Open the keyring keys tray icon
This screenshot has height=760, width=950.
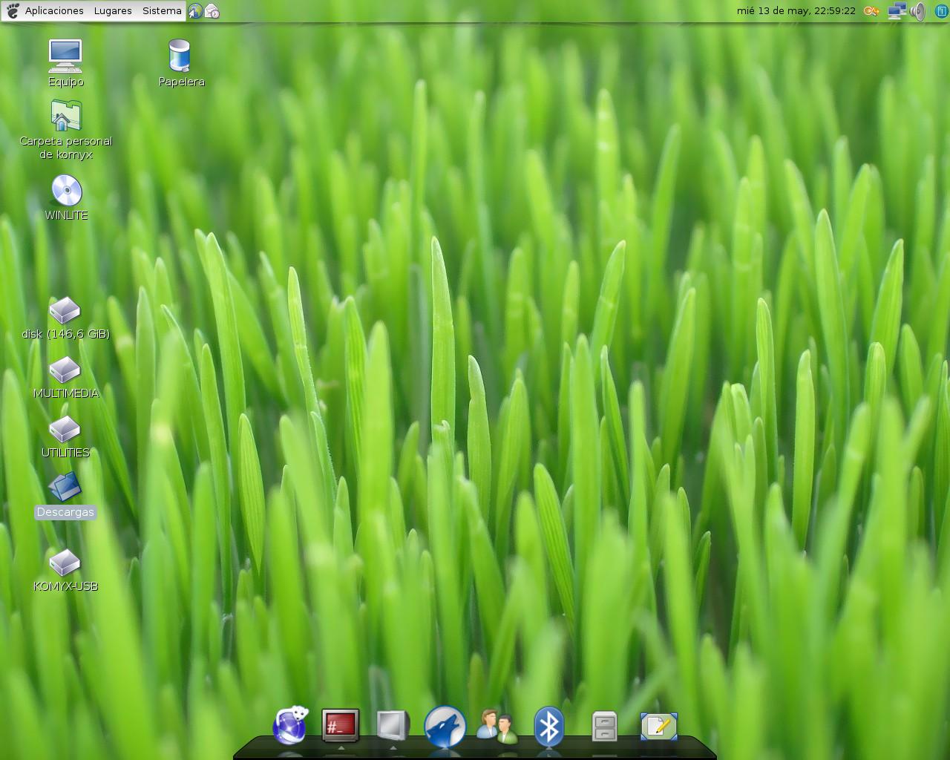point(871,11)
